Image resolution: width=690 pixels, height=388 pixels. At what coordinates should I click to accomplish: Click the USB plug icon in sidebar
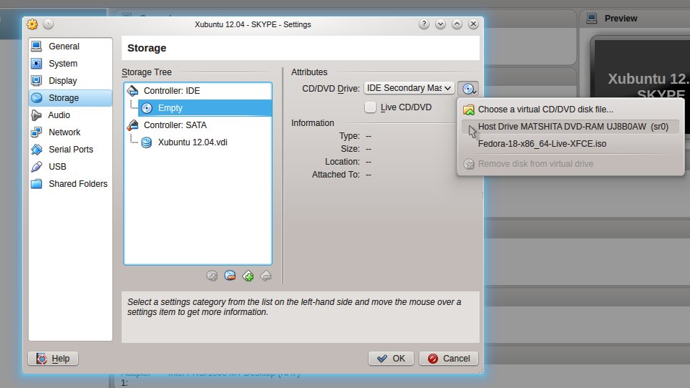(x=37, y=166)
